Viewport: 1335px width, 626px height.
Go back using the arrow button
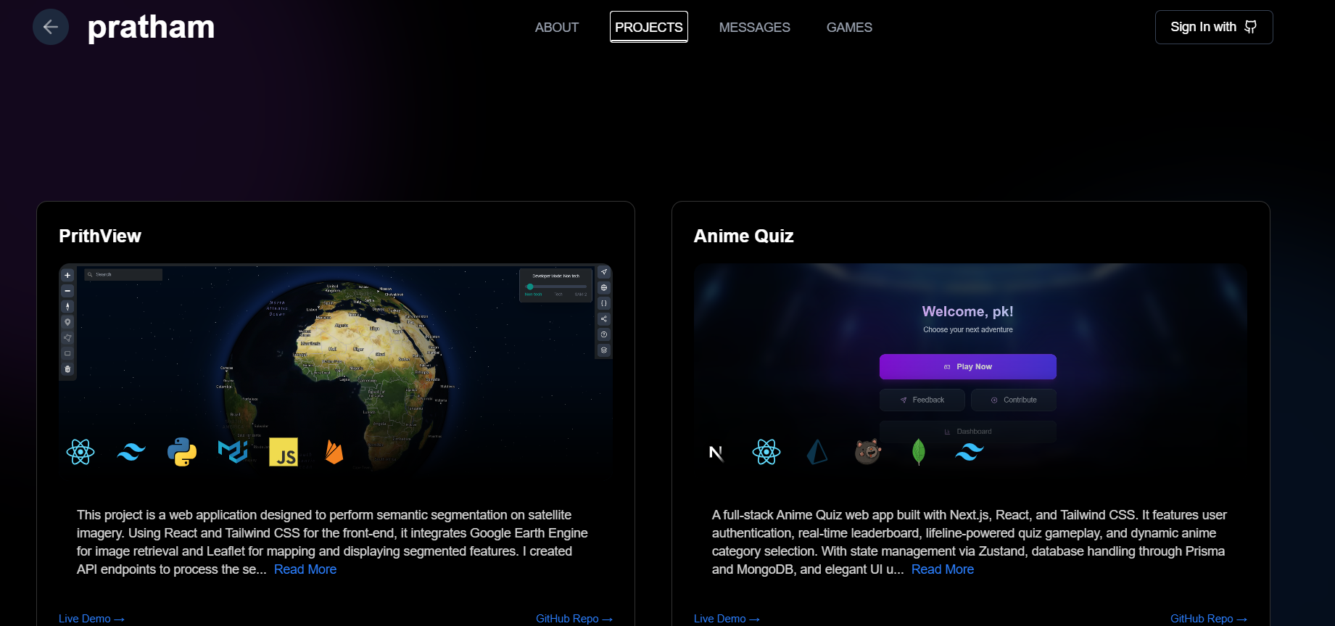(51, 27)
